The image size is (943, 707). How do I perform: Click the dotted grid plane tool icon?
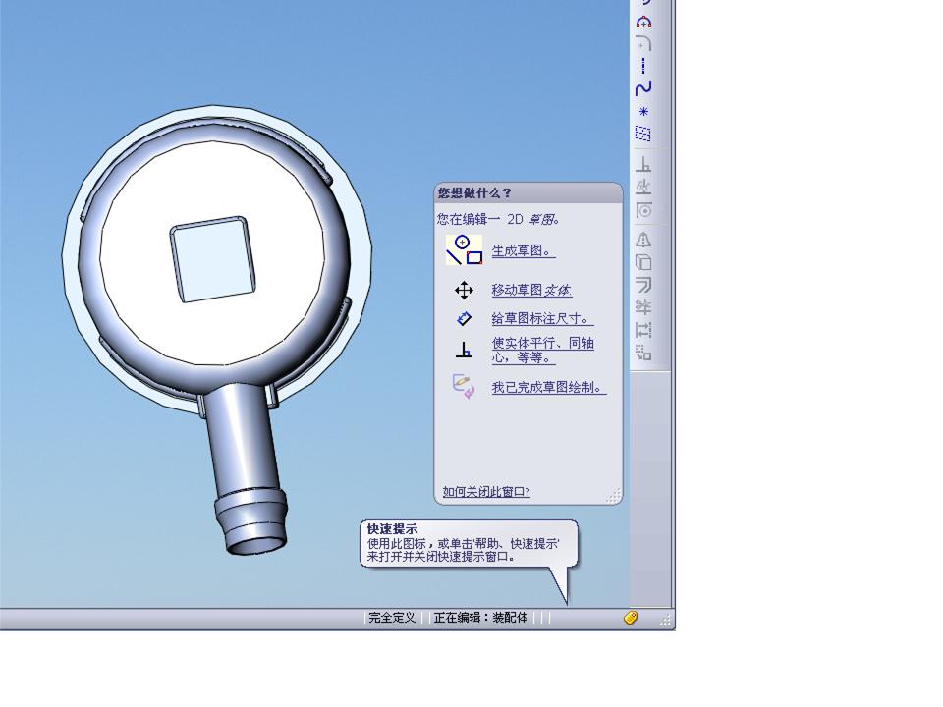tap(643, 134)
